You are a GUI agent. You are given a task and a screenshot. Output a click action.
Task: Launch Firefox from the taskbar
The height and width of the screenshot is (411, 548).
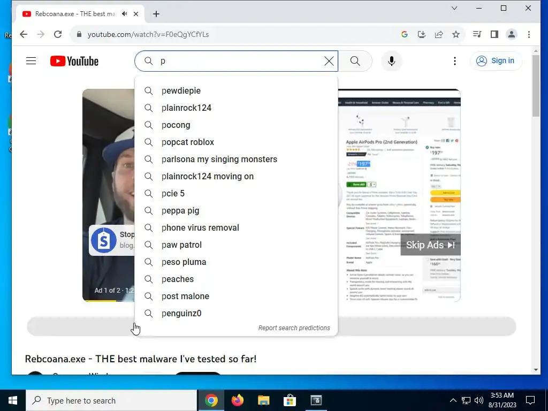tap(237, 400)
